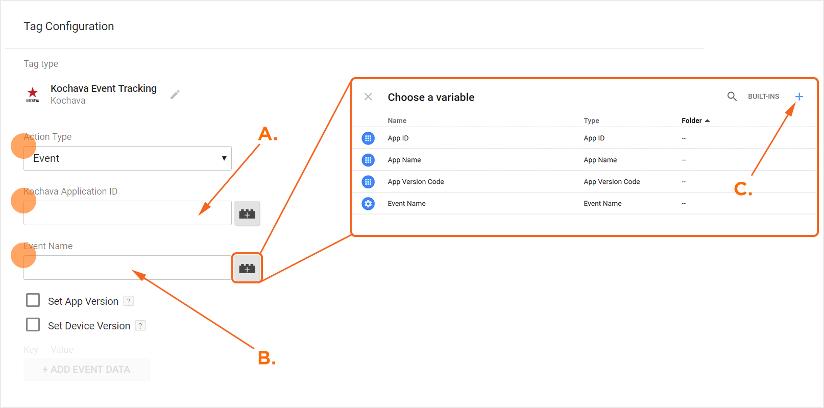The height and width of the screenshot is (408, 824).
Task: Click variable picker beside Kochava Application ID
Action: (x=247, y=213)
